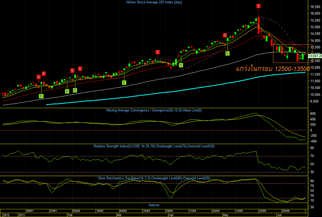Viewport: 322px width, 217px height.
Task: Select the B buy marker at 04/03 in March
Action: pos(124,83)
